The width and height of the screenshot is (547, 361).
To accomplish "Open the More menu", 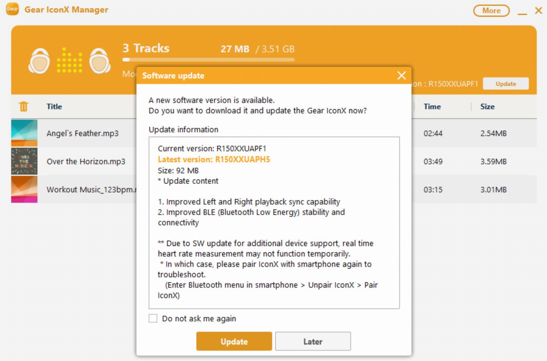I will (x=491, y=11).
